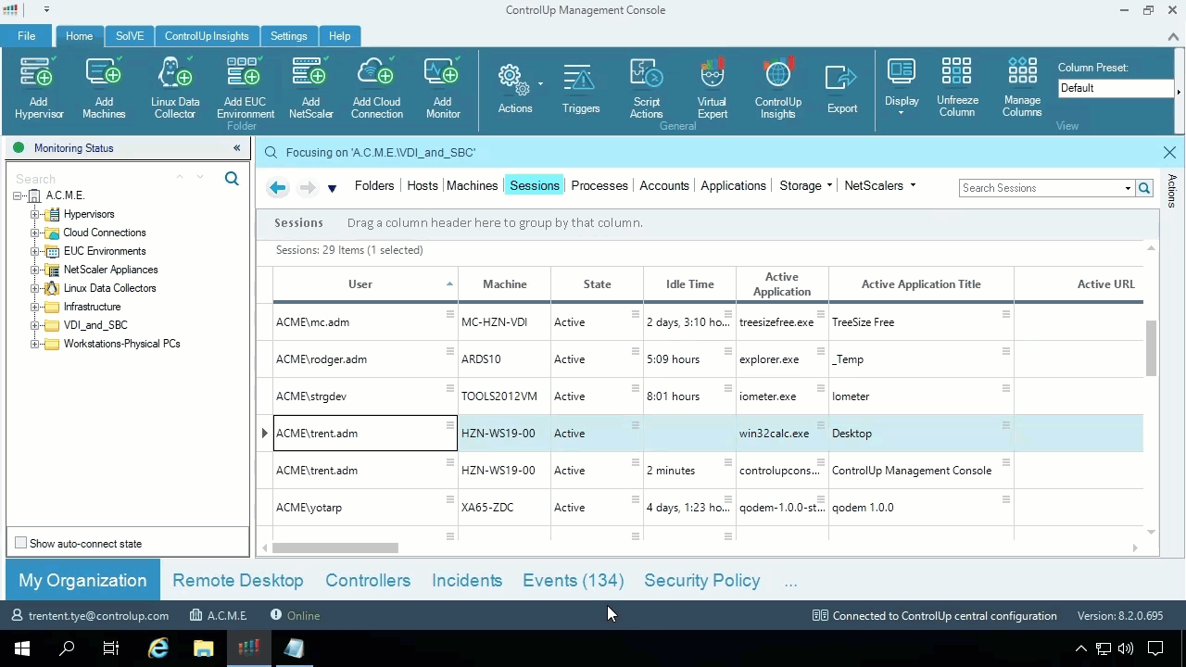1186x667 pixels.
Task: Expand the EUC Environments tree node
Action: [35, 251]
